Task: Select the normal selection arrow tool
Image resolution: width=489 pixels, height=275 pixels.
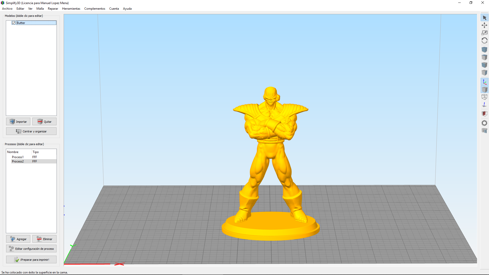Action: (484, 18)
